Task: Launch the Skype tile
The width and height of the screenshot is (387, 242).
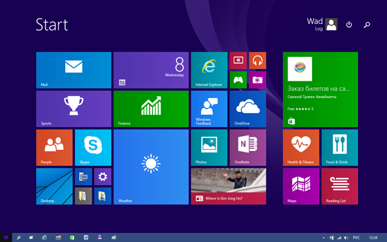Action: tap(93, 148)
